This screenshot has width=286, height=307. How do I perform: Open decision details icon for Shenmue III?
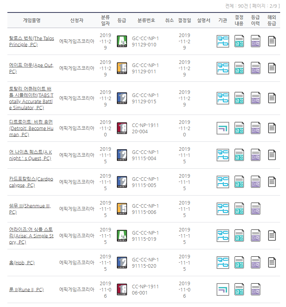(x=239, y=209)
